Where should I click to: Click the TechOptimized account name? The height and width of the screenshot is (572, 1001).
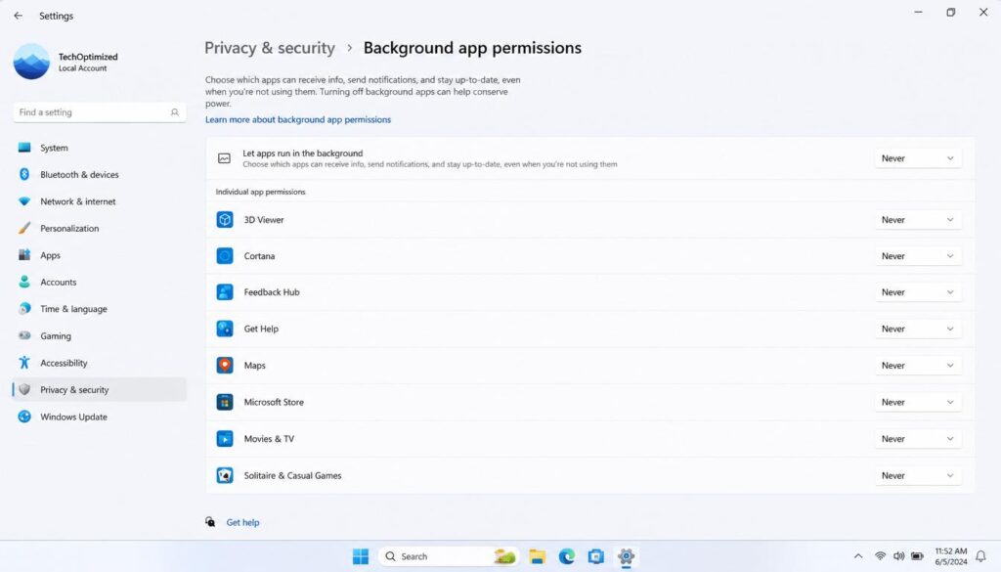(x=88, y=57)
